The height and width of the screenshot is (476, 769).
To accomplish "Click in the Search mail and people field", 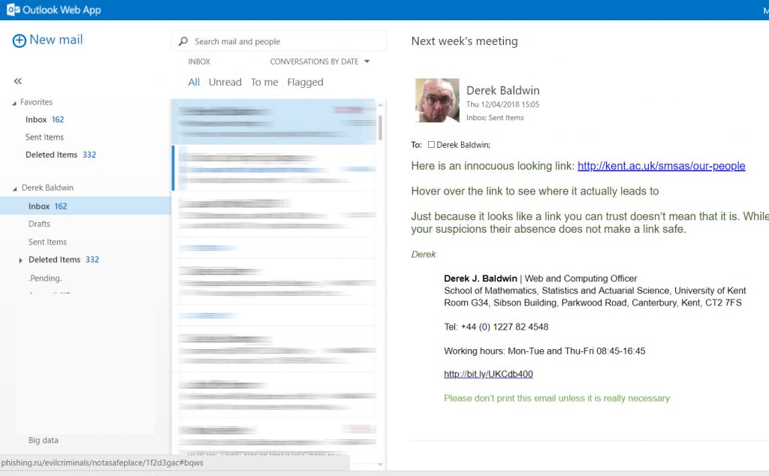I will coord(285,41).
